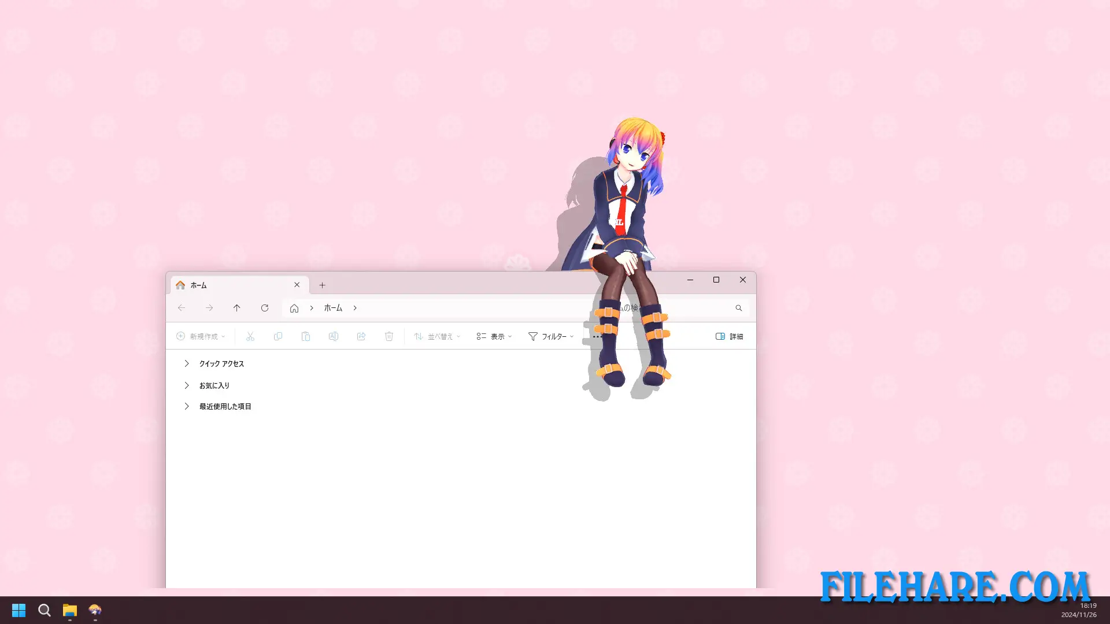Click the Paste clipboard icon
This screenshot has height=624, width=1110.
[x=306, y=336]
